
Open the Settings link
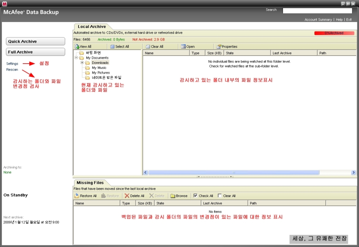(12, 64)
